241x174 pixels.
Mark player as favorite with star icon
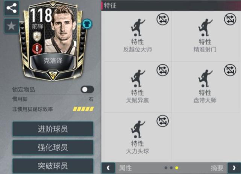[x=12, y=26]
